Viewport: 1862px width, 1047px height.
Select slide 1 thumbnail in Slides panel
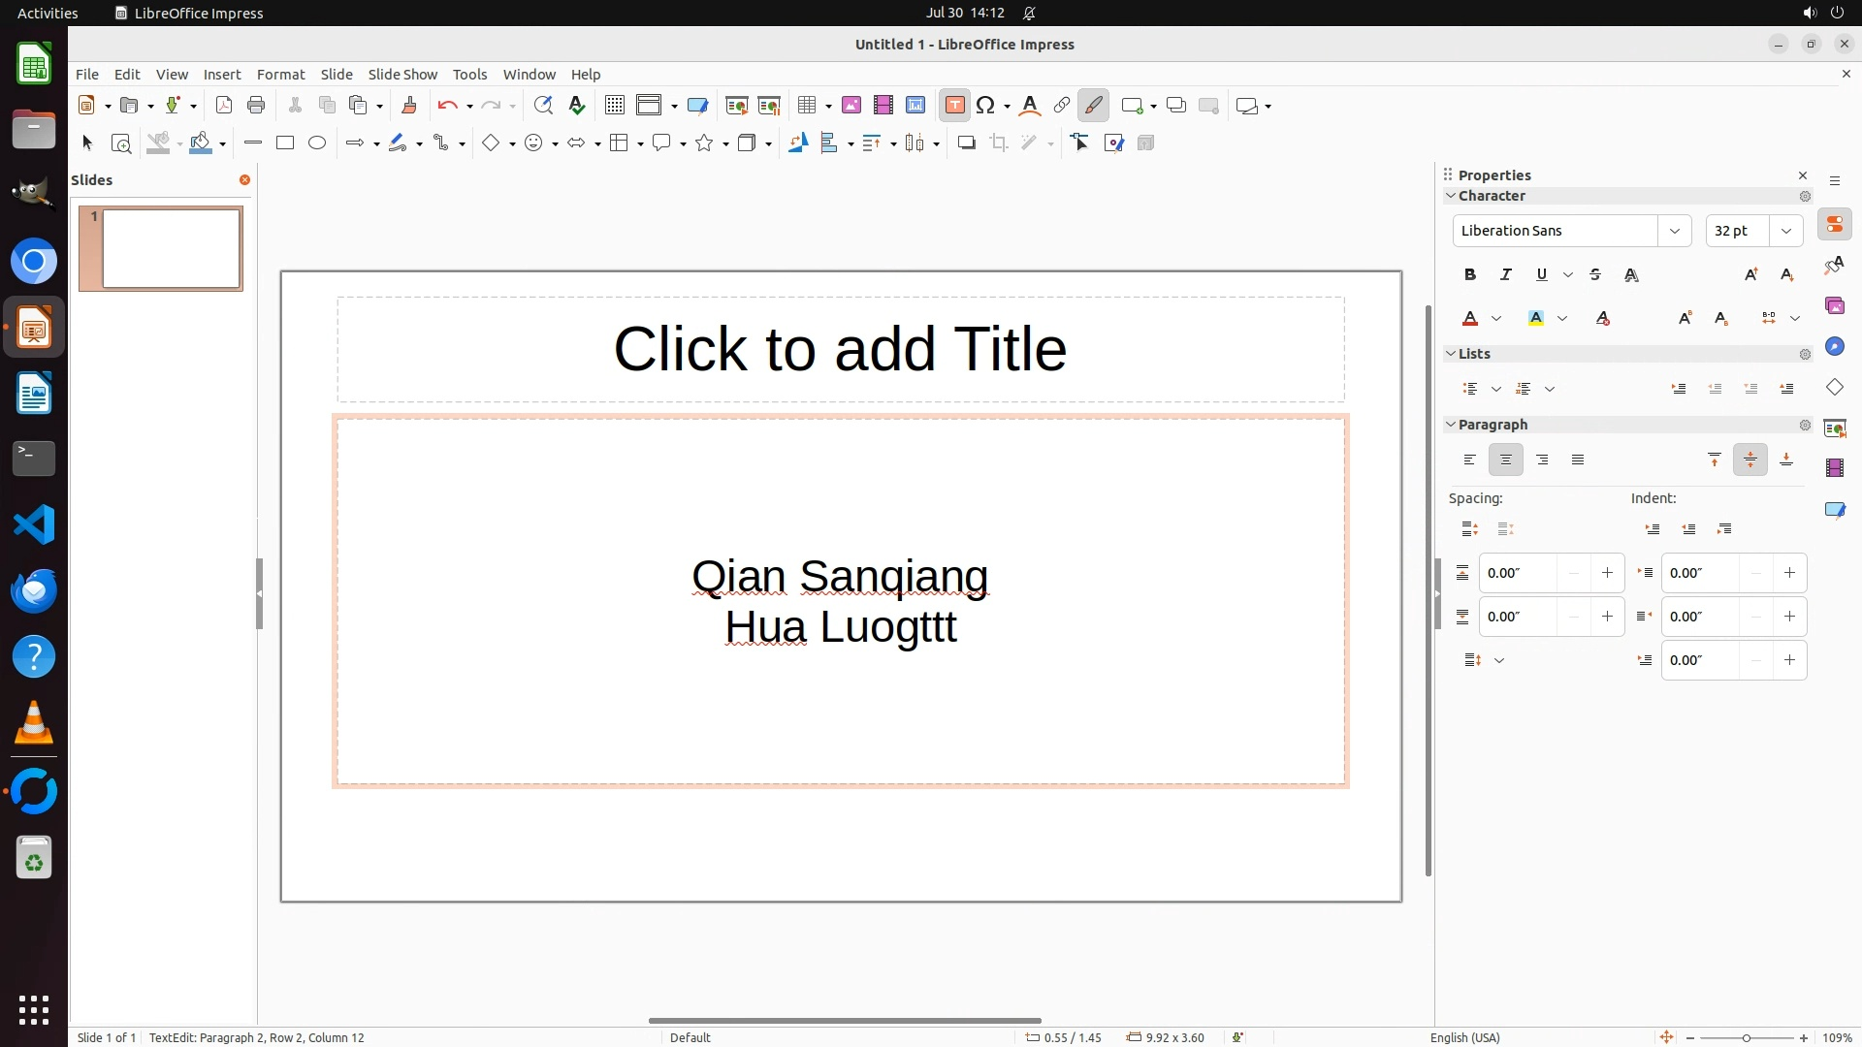click(x=171, y=249)
